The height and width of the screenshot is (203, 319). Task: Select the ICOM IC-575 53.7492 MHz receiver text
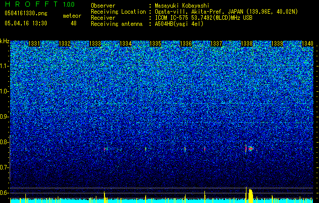coord(203,18)
